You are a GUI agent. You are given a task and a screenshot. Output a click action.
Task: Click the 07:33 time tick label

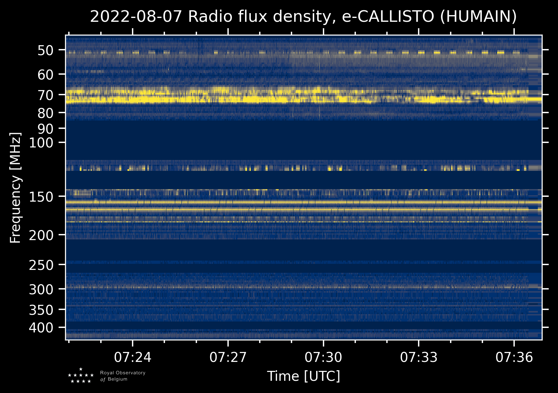(x=419, y=357)
